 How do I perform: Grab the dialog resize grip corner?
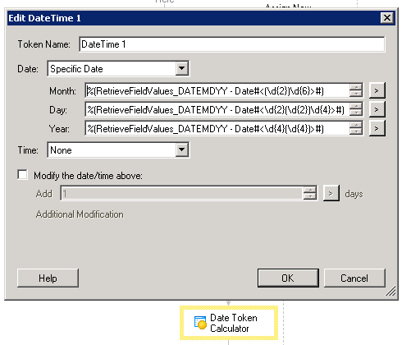pyautogui.click(x=390, y=291)
